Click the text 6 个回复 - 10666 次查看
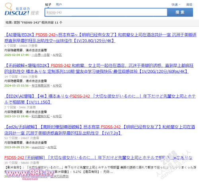The width and height of the screenshot is (199, 182). 21,46
